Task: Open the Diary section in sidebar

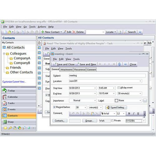Action: pos(19,122)
